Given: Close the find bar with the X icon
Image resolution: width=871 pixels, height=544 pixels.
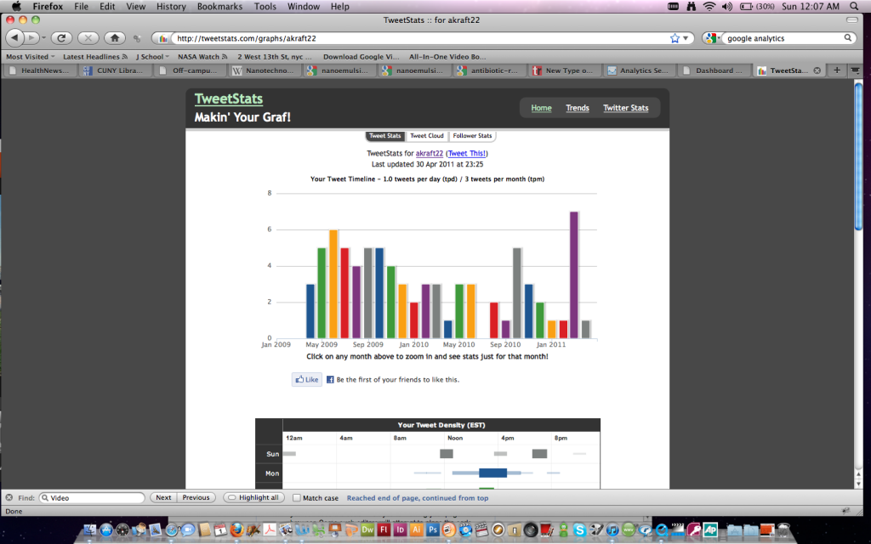Looking at the screenshot, I should pyautogui.click(x=9, y=497).
